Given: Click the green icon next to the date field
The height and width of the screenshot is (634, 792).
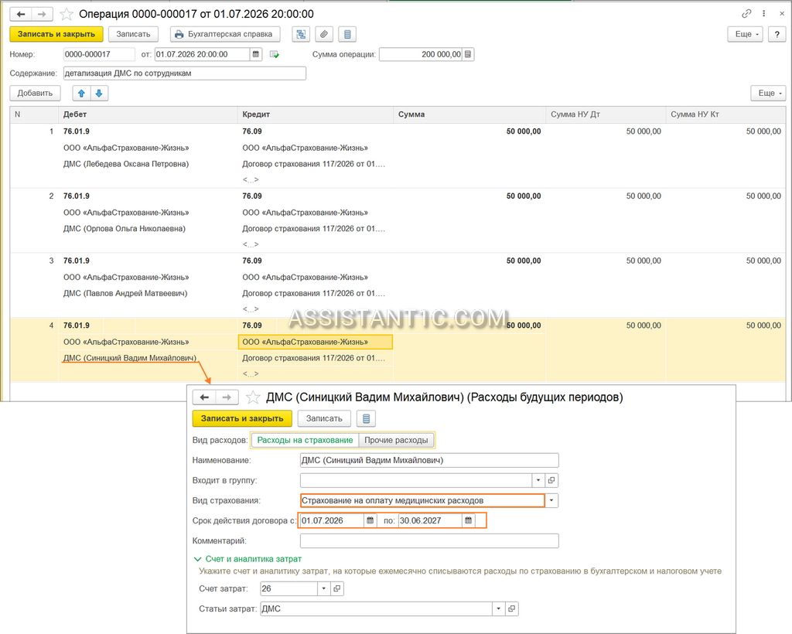Looking at the screenshot, I should tap(275, 54).
